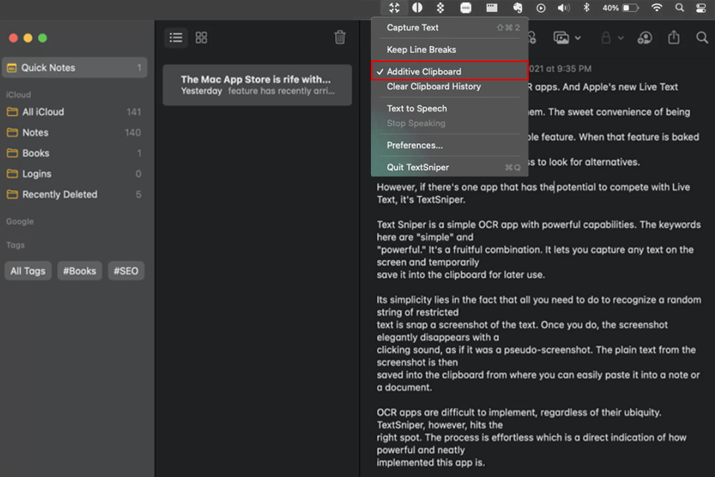Toggle the Additive Clipboard option
The width and height of the screenshot is (715, 477).
450,72
